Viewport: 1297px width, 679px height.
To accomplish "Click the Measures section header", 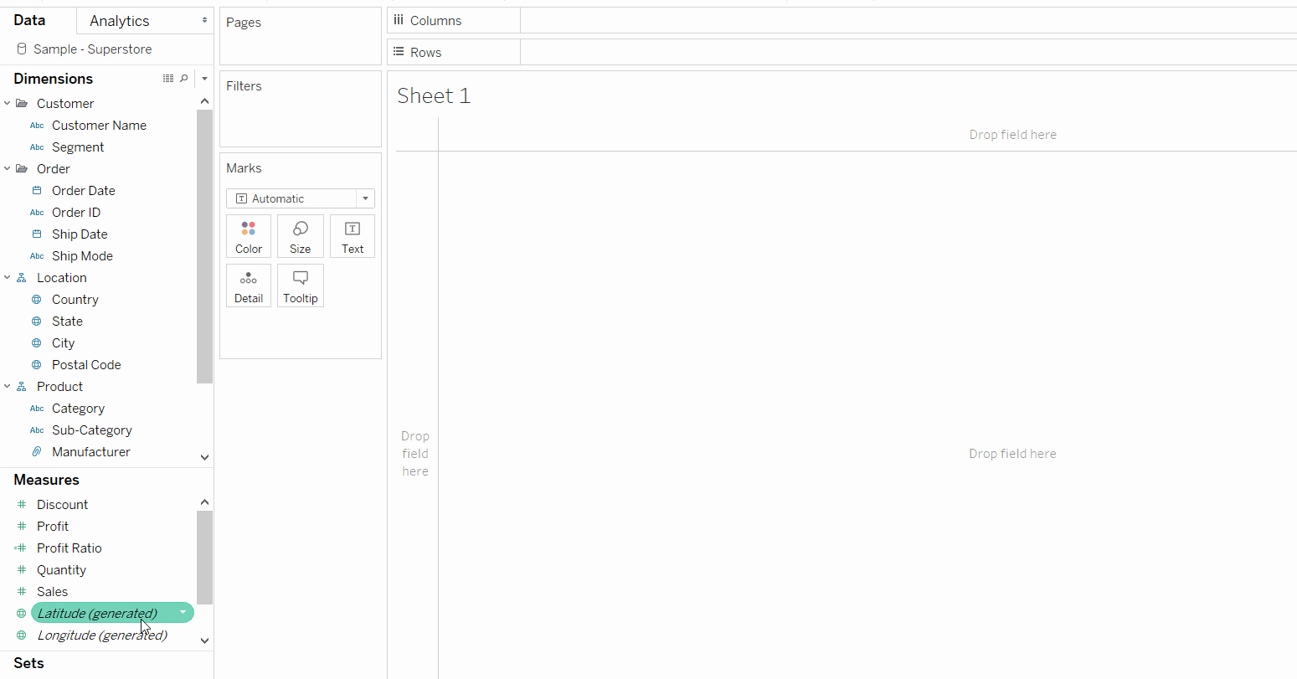I will tap(46, 480).
